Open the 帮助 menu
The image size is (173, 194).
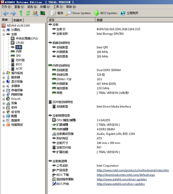point(71,7)
